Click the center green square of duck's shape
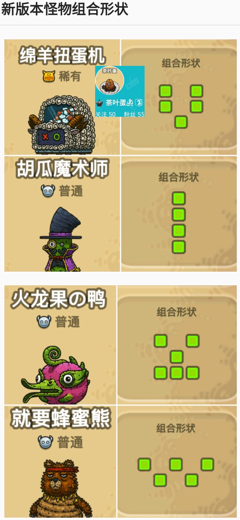Screen dimensions: 240x520 (176, 357)
